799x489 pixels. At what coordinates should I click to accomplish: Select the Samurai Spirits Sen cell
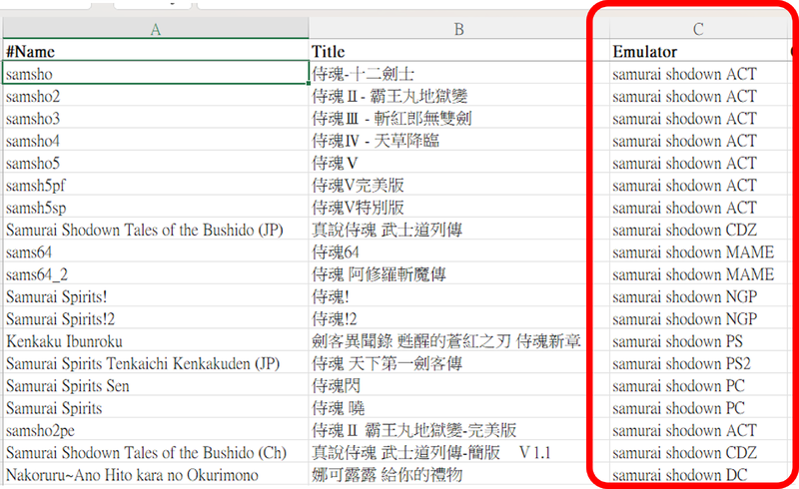point(156,385)
